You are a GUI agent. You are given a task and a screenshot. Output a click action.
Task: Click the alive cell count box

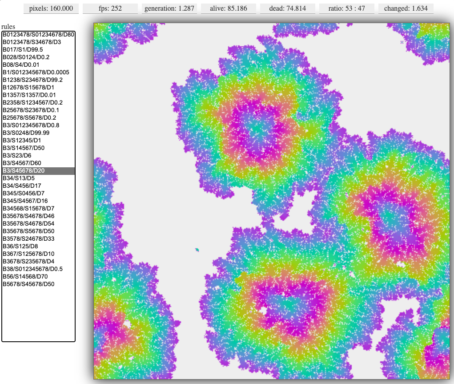[229, 8]
